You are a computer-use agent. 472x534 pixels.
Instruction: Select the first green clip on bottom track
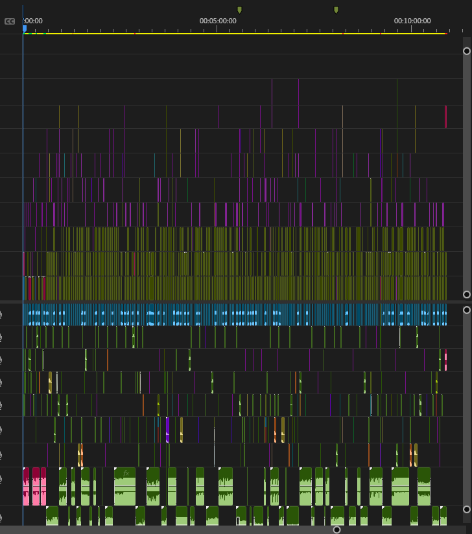[52, 516]
